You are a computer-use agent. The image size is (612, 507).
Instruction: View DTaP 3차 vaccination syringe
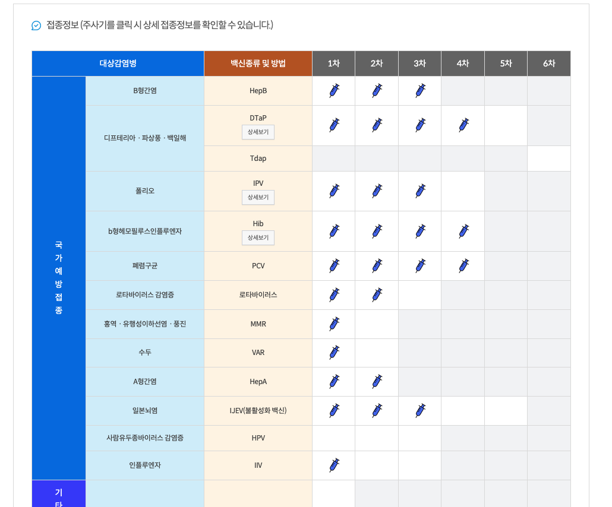point(420,125)
